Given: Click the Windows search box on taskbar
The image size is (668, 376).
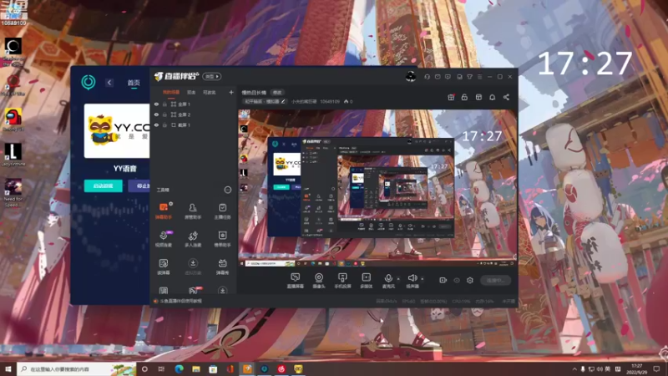Looking at the screenshot, I should 77,368.
